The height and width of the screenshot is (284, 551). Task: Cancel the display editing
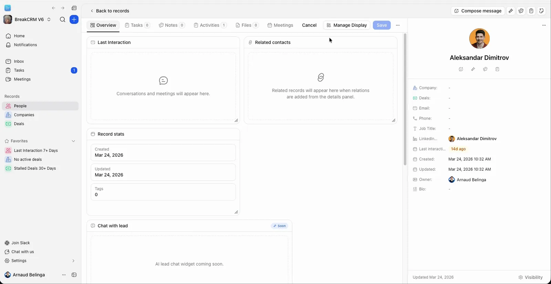pos(309,25)
